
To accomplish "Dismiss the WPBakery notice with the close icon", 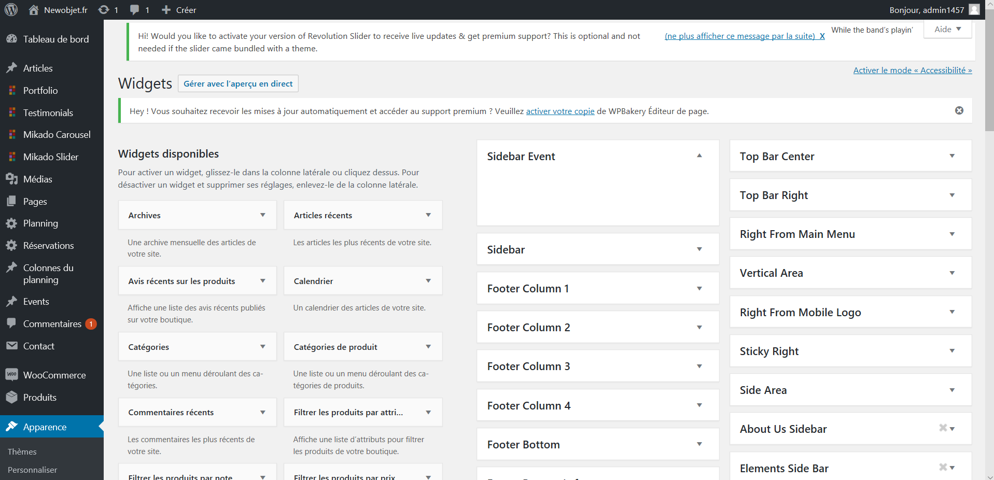I will tap(959, 110).
